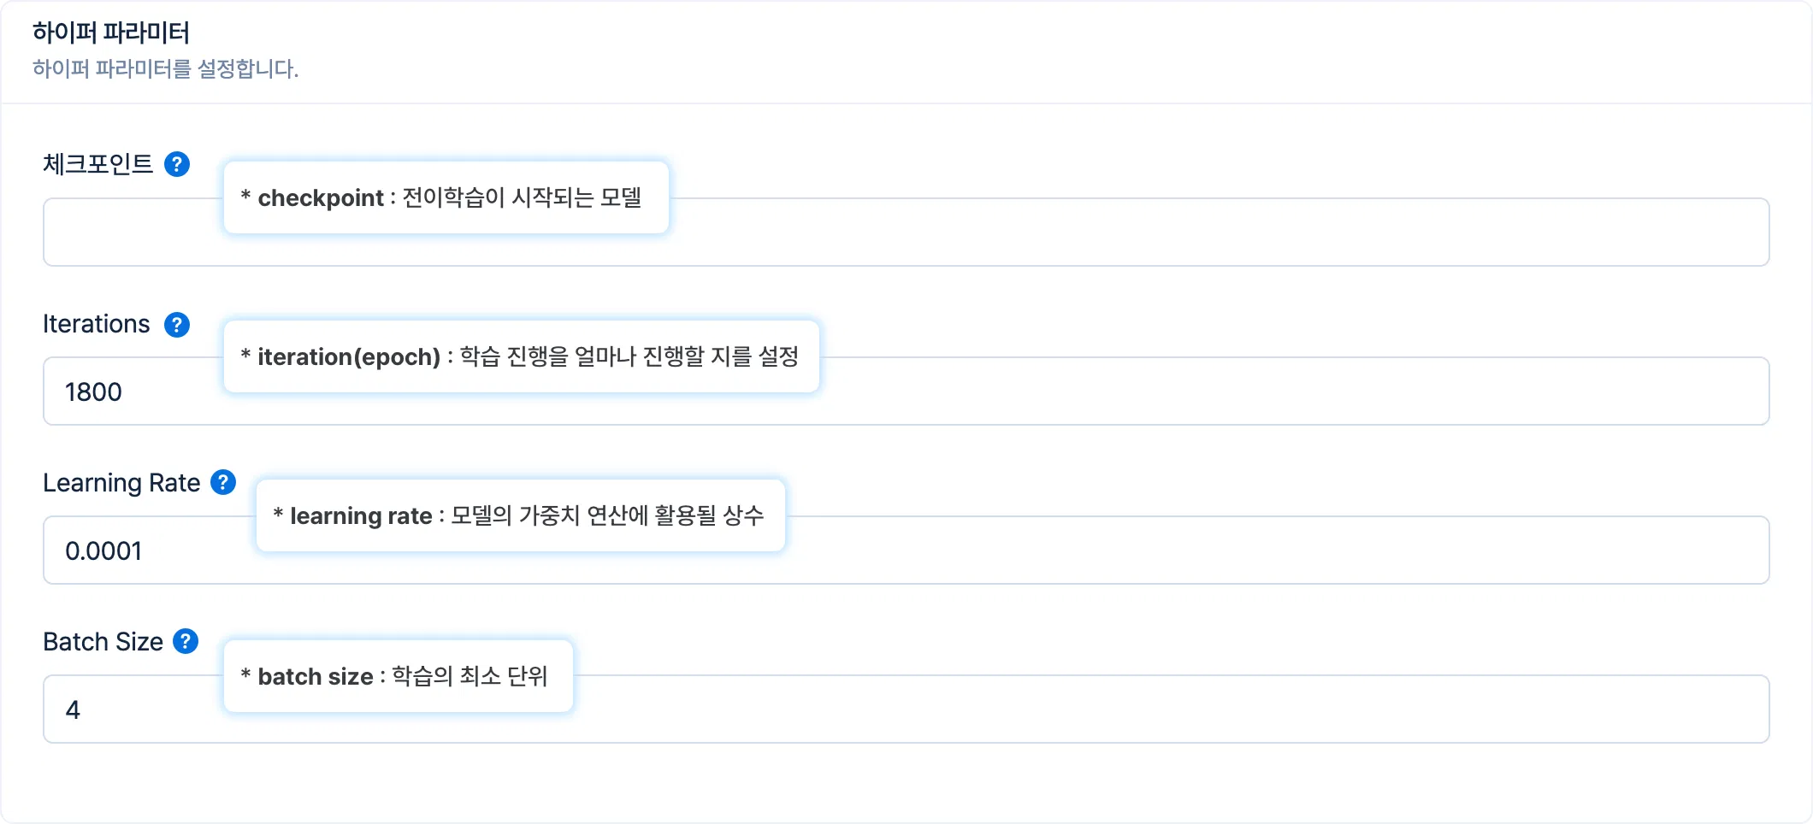This screenshot has height=824, width=1813.
Task: Focus the empty 체크포인트 input field
Action: tap(1197, 232)
